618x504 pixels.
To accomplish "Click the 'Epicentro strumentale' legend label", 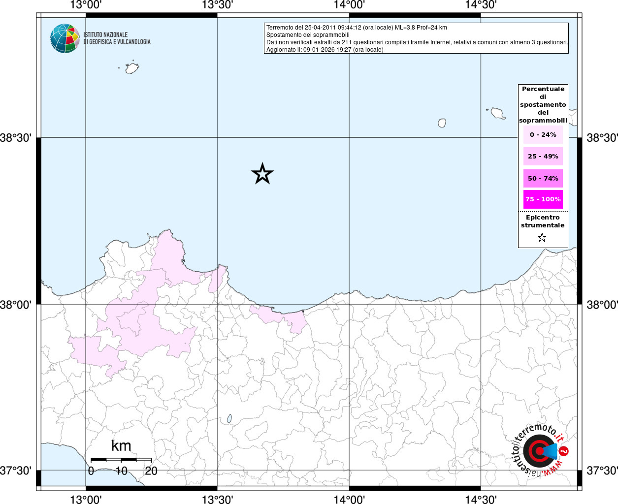I will coord(543,221).
